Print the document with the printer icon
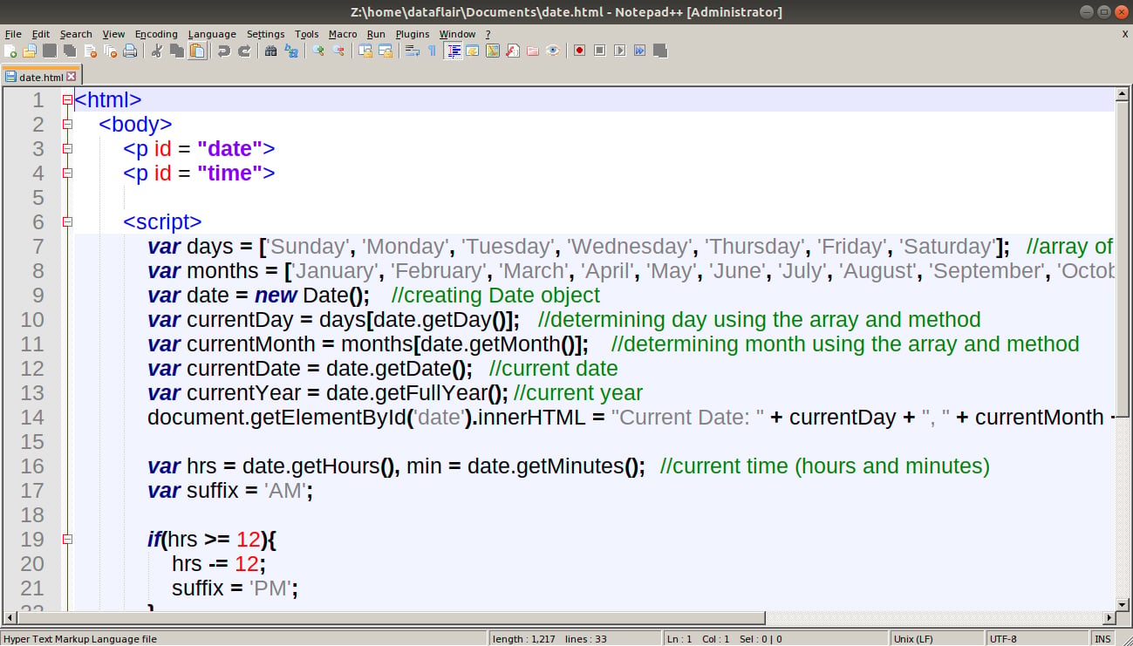 tap(130, 51)
